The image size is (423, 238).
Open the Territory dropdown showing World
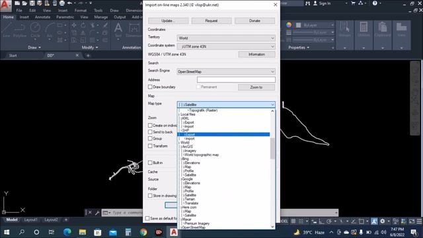226,38
